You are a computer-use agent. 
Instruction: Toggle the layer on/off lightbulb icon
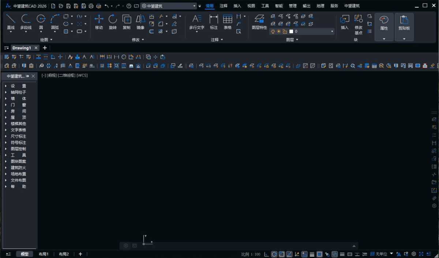[x=273, y=31]
